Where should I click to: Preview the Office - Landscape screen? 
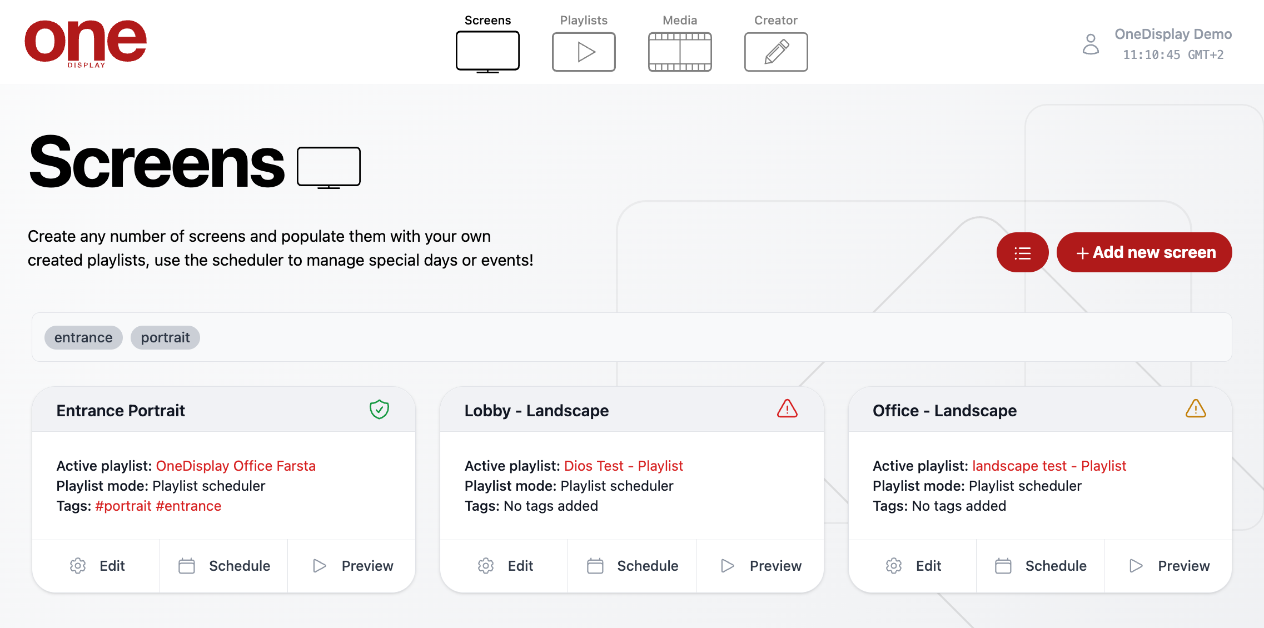(x=1168, y=566)
